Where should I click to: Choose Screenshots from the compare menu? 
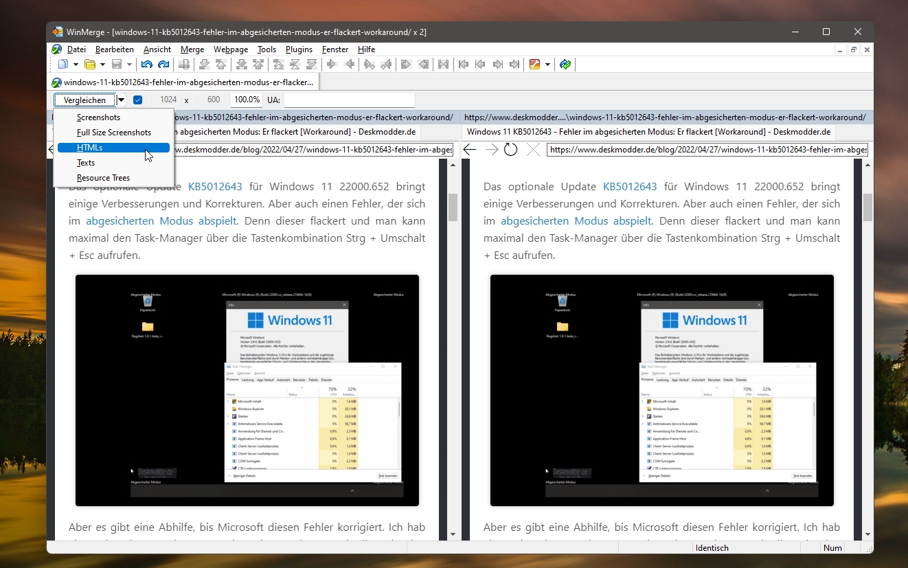(x=113, y=117)
